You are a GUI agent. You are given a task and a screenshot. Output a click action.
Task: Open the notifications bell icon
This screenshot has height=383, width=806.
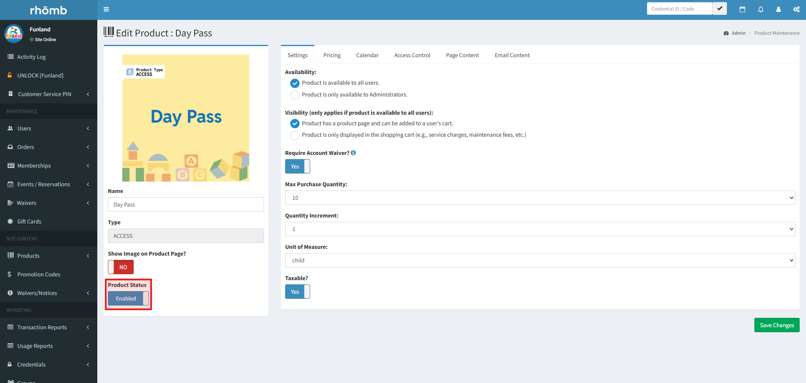click(x=761, y=9)
